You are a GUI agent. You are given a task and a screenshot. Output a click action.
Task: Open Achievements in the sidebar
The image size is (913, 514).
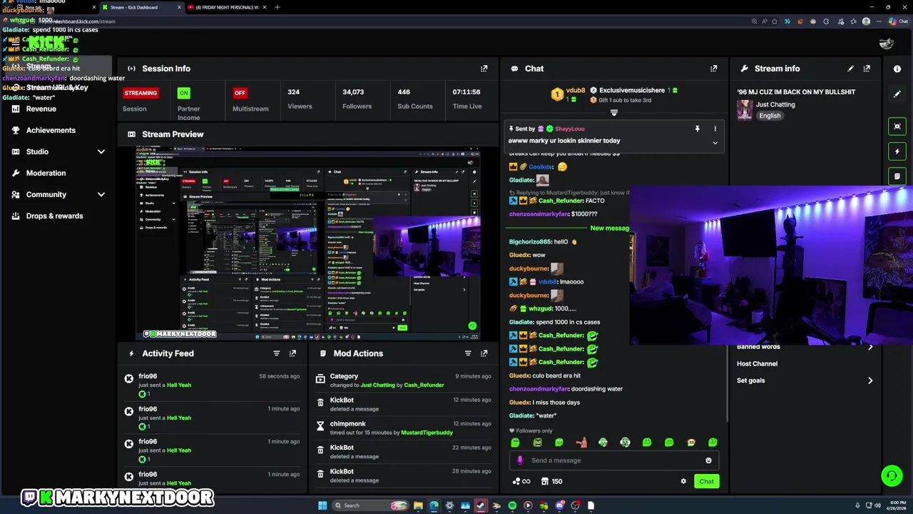tap(51, 130)
